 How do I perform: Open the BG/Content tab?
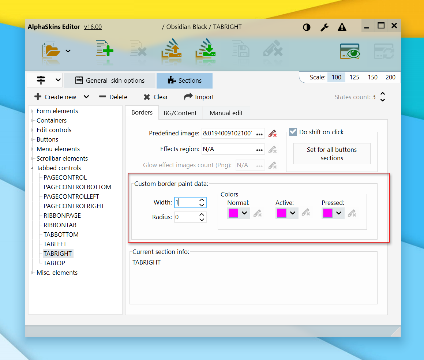click(180, 113)
